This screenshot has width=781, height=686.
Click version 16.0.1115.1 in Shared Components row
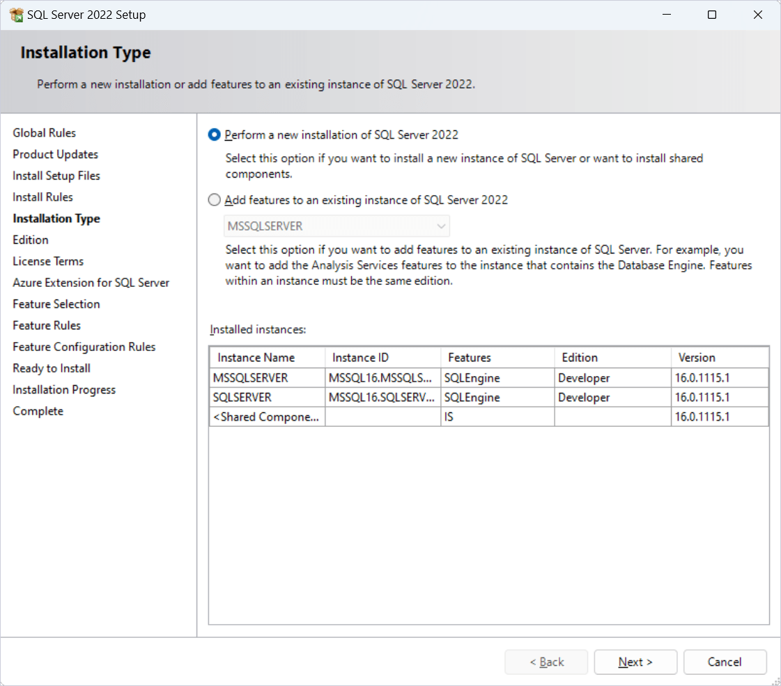pyautogui.click(x=720, y=416)
